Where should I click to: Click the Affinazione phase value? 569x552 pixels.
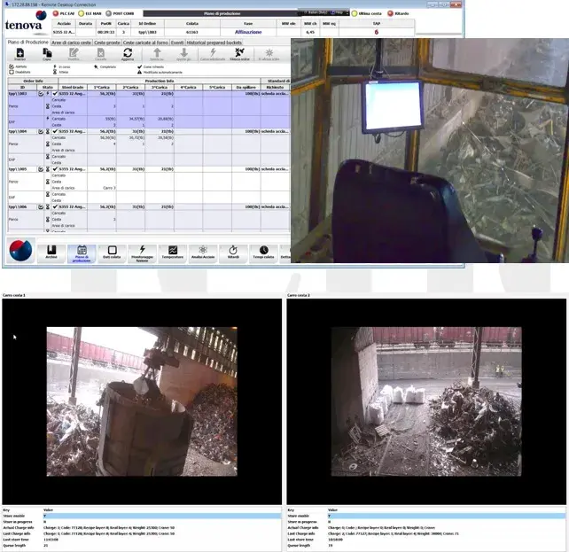(248, 32)
